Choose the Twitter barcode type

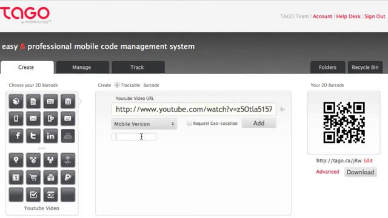[x=33, y=136]
